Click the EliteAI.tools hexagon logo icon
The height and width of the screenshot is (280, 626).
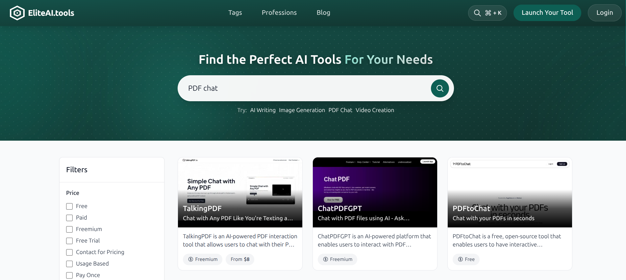pyautogui.click(x=17, y=13)
